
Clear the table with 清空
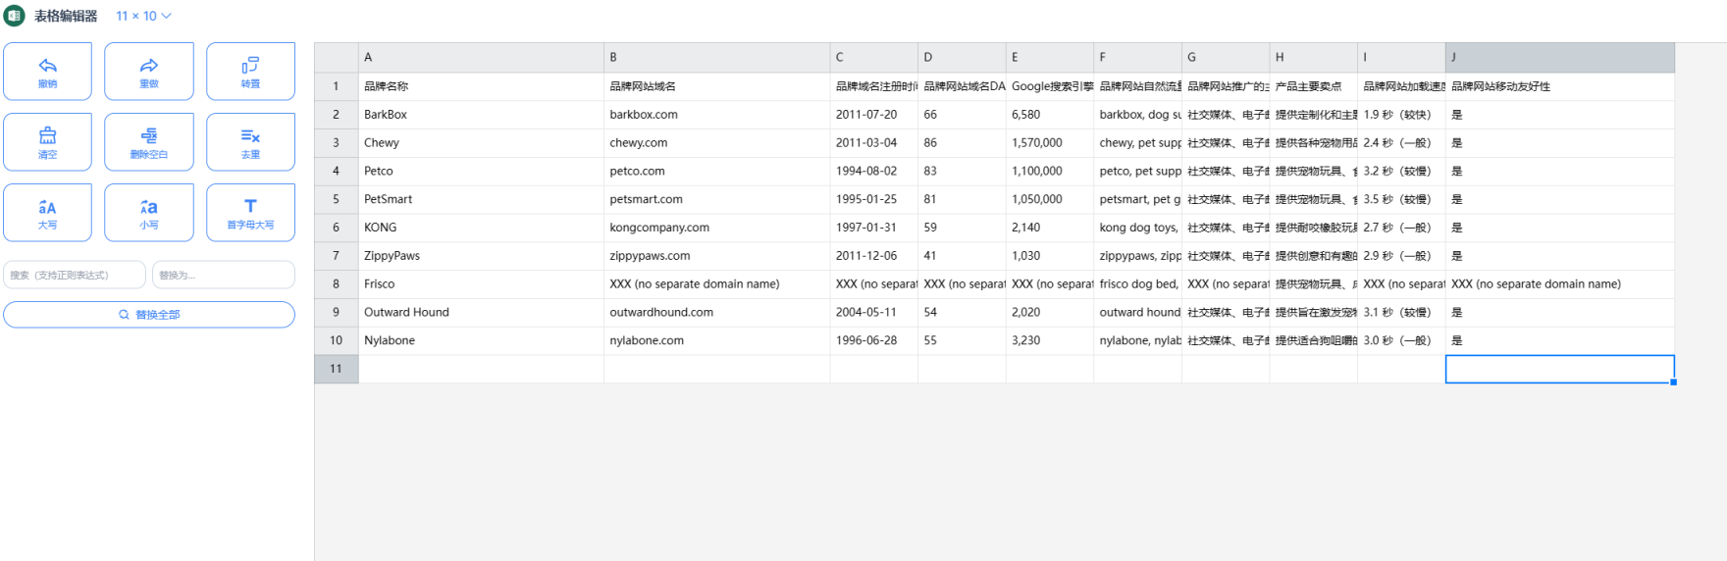click(47, 142)
